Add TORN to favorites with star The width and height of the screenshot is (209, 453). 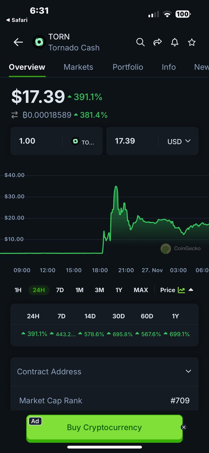[192, 42]
